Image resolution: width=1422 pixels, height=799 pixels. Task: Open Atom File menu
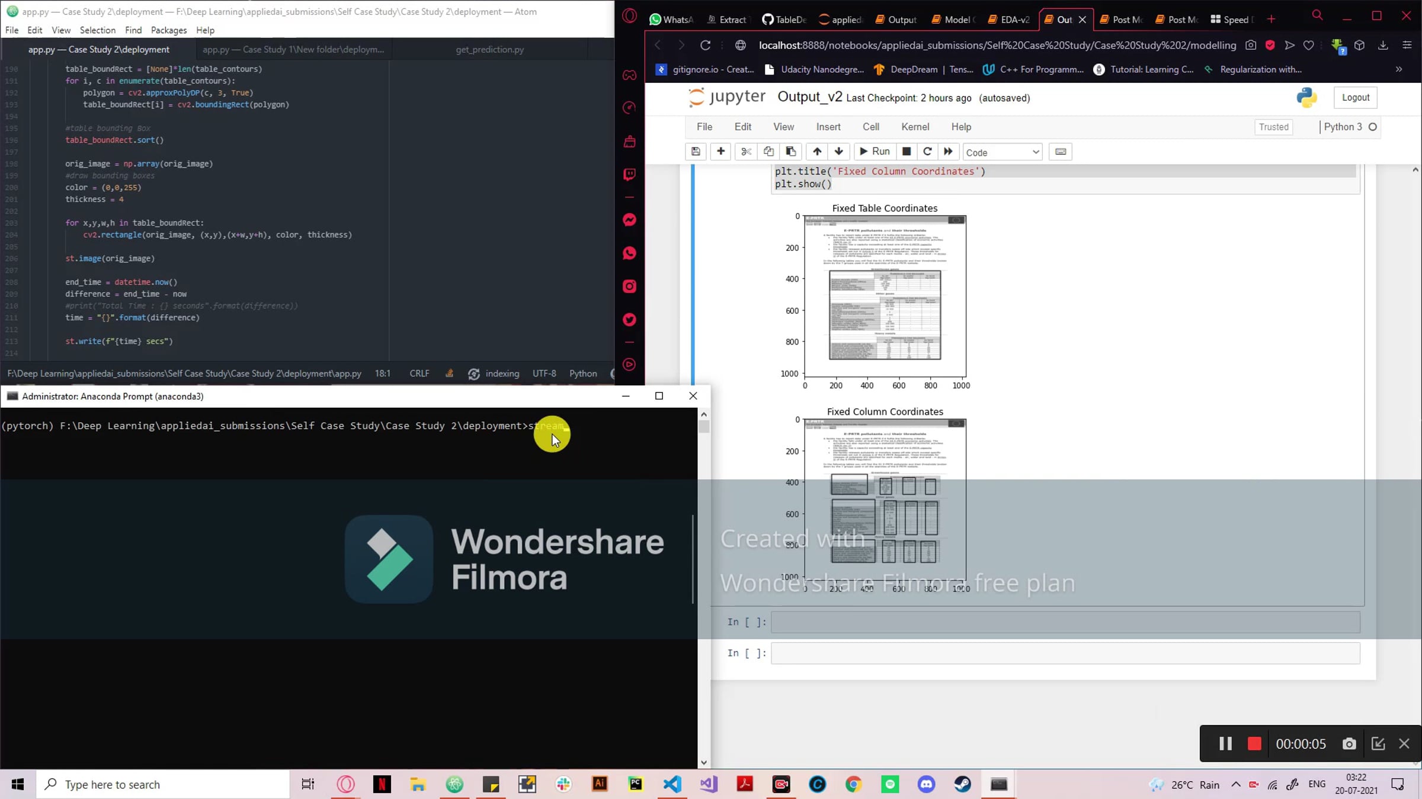(12, 30)
